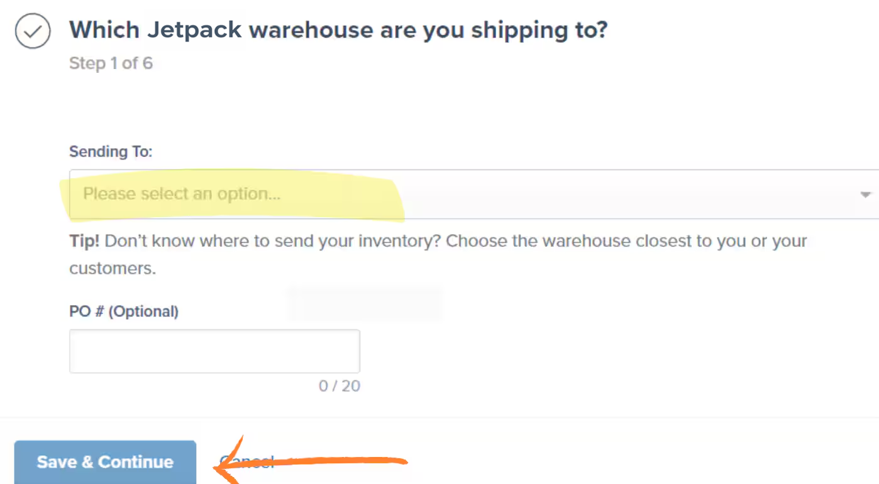
Task: Select the circled check icon beside the heading
Action: (x=32, y=30)
